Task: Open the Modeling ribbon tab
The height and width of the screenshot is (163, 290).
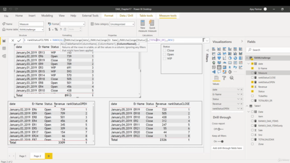Action: point(47,16)
